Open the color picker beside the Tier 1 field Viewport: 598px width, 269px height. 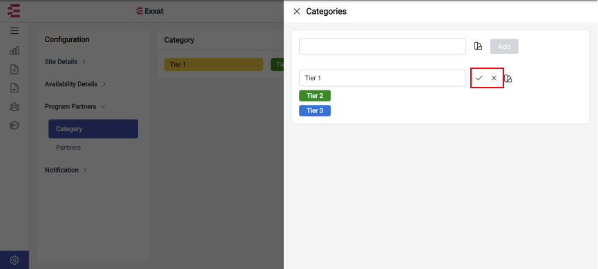(508, 79)
